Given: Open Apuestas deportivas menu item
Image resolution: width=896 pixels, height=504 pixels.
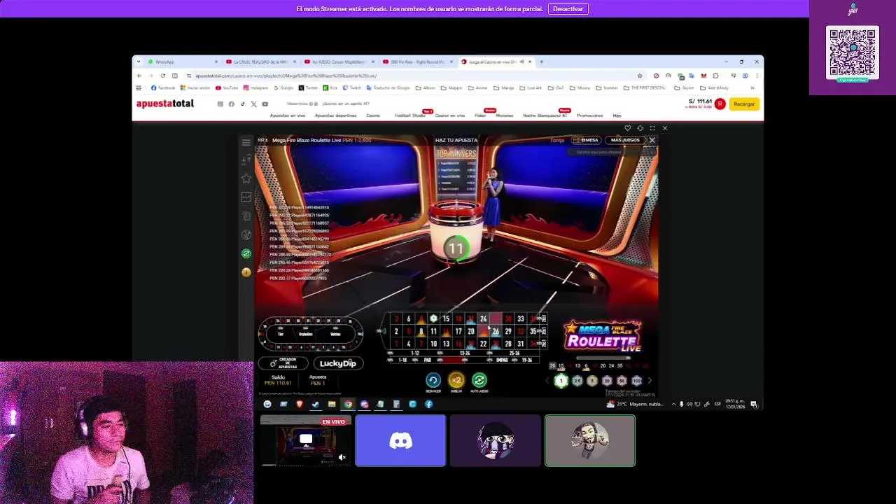Looking at the screenshot, I should click(x=335, y=115).
